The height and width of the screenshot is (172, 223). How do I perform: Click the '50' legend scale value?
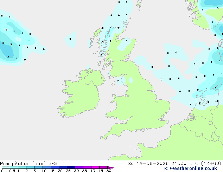pos(109,171)
